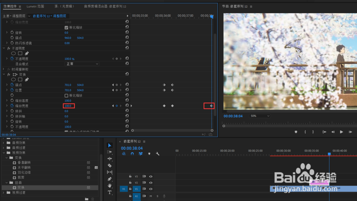The width and height of the screenshot is (357, 201).
Task: Go to next keyframe of 锚点 under 变换
Action: tap(121, 85)
